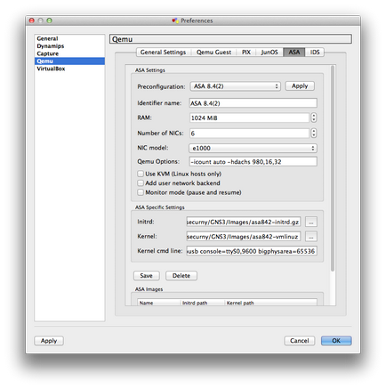This screenshot has width=386, height=389.
Task: Confirm preferences with OK
Action: point(336,341)
